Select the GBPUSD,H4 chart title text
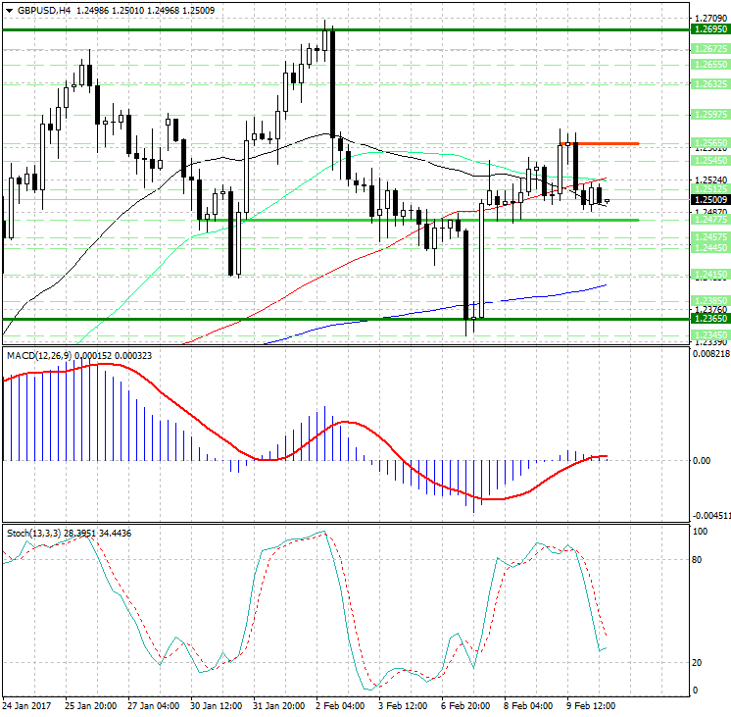731x717 pixels. click(x=41, y=10)
